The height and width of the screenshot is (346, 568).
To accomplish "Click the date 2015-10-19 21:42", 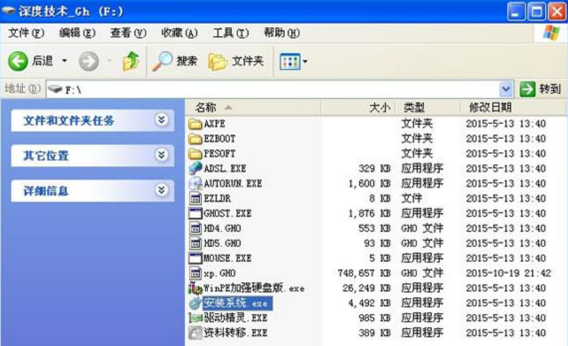I will (508, 273).
